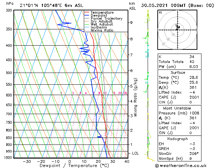The height and width of the screenshot is (168, 217).
Task: Click the Lifted Index value in Most Unstable section
Action: point(192,123)
